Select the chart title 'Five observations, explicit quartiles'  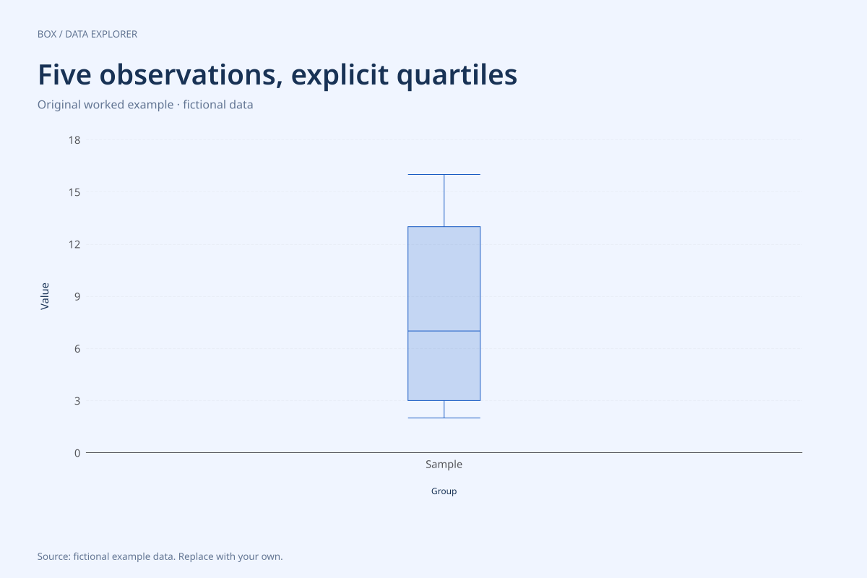point(277,75)
